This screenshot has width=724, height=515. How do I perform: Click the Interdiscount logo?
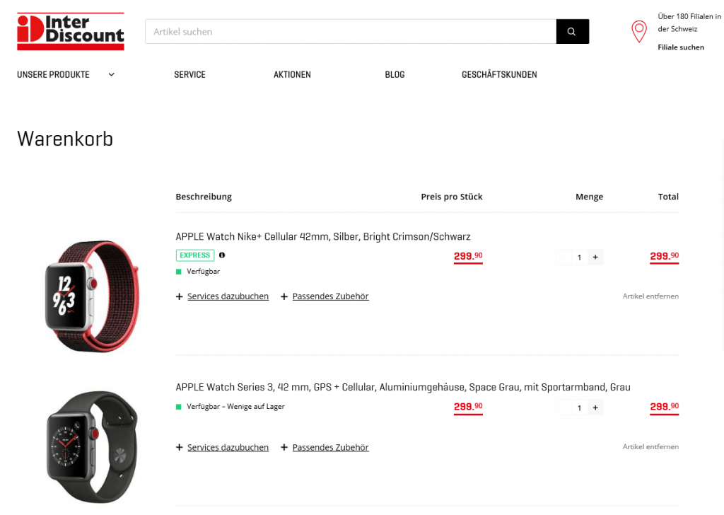click(71, 31)
